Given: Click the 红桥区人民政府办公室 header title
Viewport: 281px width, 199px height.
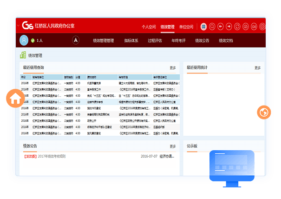Looking at the screenshot, I should pos(55,26).
